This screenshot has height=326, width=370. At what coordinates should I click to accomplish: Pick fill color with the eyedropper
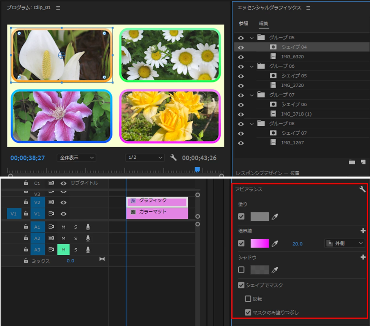click(x=275, y=216)
